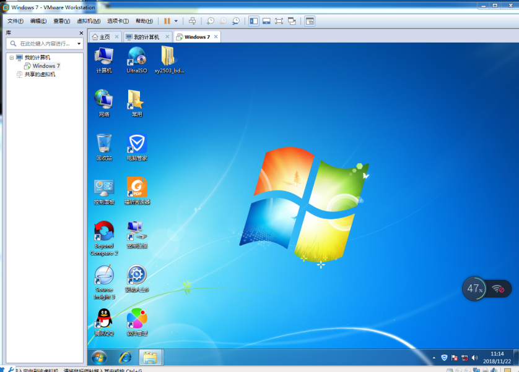Launch Internet Explorer from the guest taskbar

[x=126, y=357]
